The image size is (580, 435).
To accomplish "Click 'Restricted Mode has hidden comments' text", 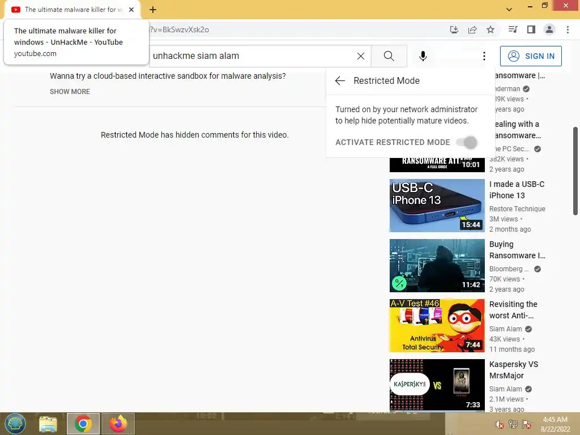I will tap(195, 135).
